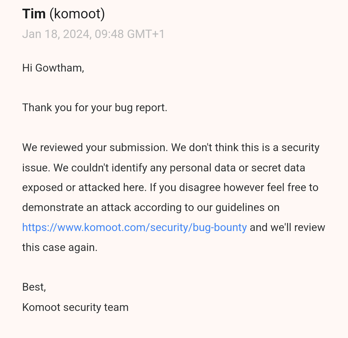Click the bold sender name Tim

(x=34, y=14)
